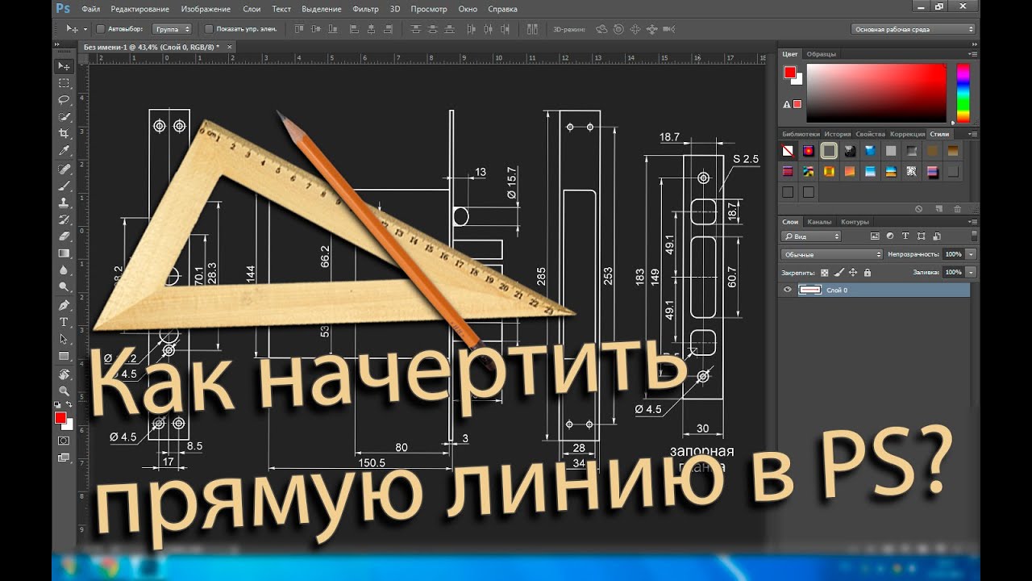Select the Hand tool

[x=64, y=374]
